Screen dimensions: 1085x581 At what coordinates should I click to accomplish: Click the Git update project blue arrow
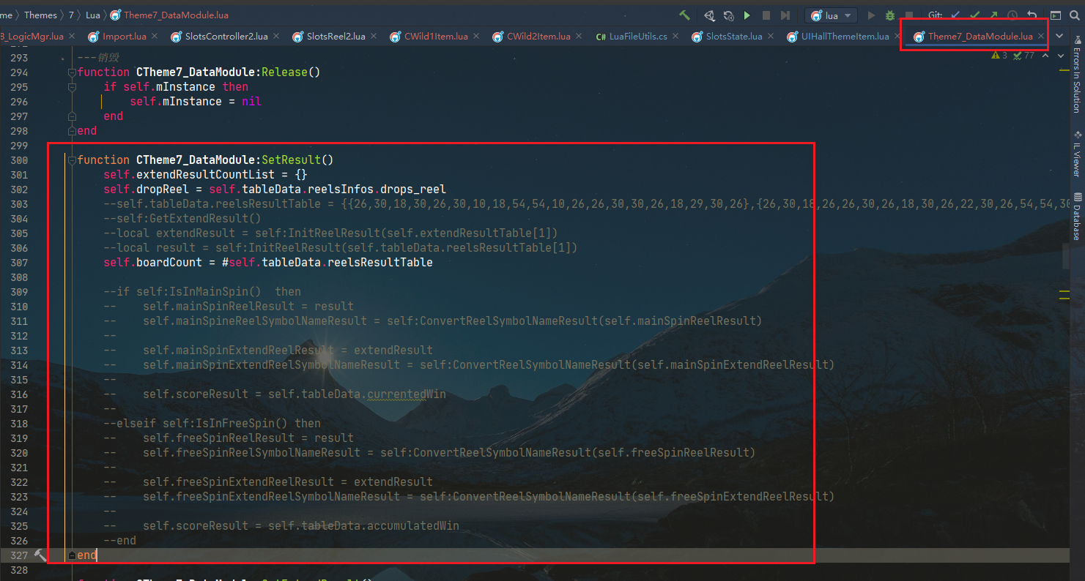coord(955,15)
